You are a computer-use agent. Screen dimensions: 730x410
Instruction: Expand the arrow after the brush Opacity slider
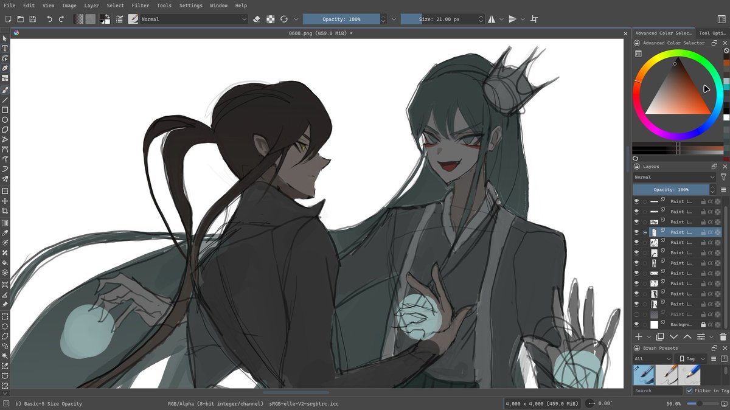pyautogui.click(x=394, y=19)
